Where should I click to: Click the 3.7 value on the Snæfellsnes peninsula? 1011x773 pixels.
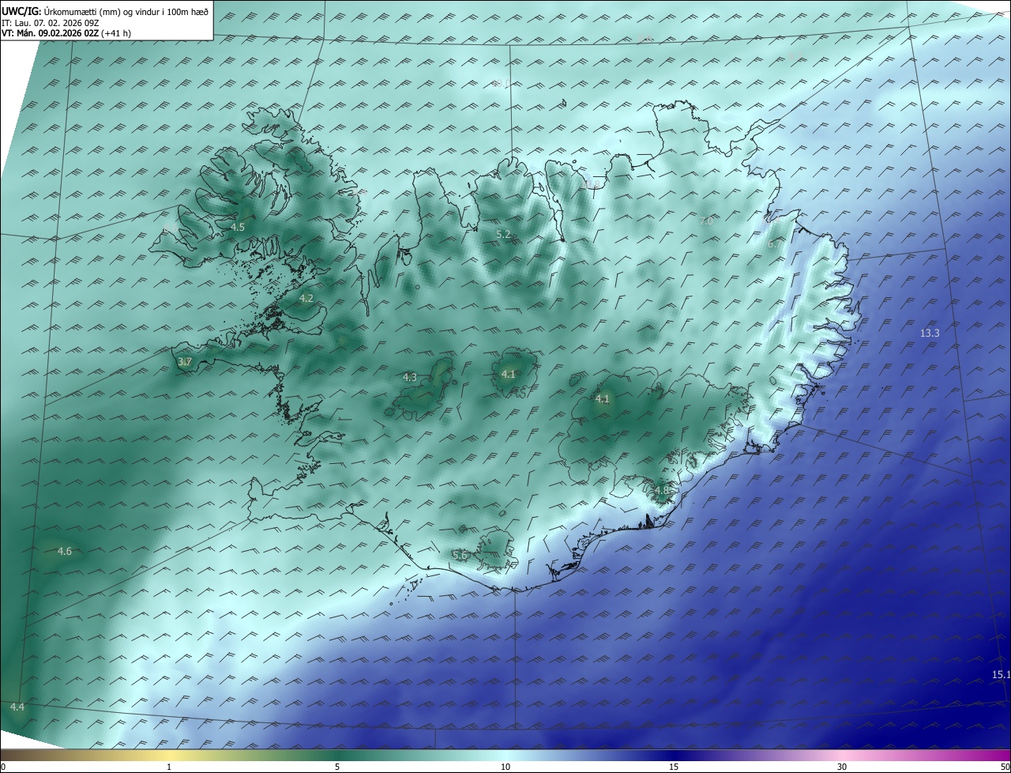pyautogui.click(x=185, y=361)
